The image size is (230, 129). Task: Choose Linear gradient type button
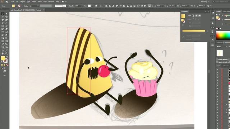(193, 16)
